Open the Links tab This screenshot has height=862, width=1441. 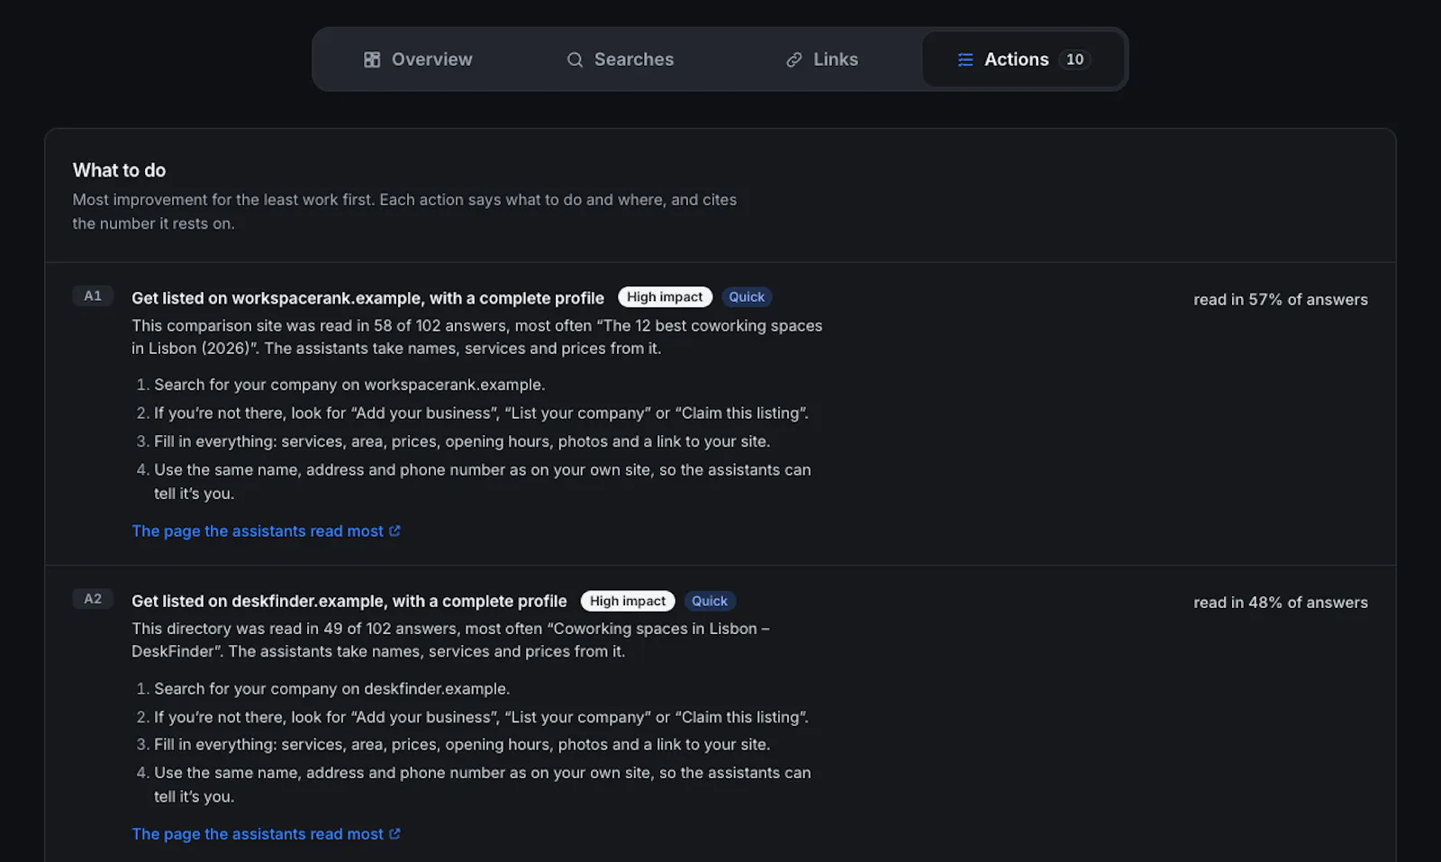pos(821,59)
